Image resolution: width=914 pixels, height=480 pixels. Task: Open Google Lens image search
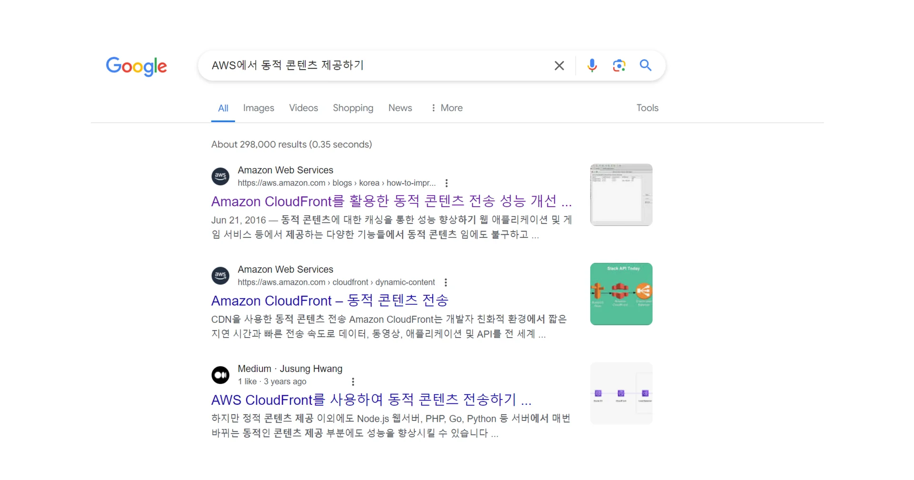coord(619,66)
